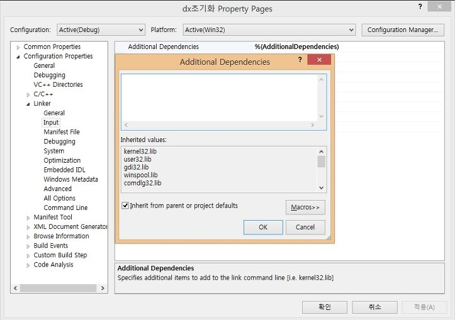Screen dimensions: 455x320
Task: Click help icon in Additional Dependencies dialog
Action: (300, 60)
